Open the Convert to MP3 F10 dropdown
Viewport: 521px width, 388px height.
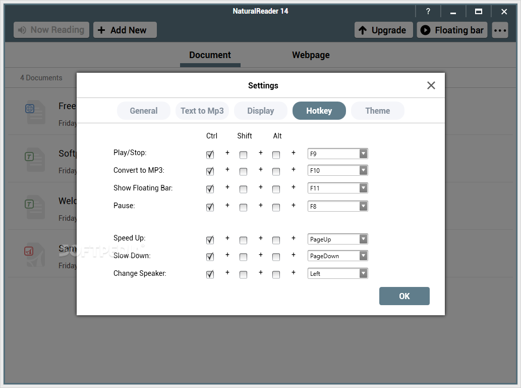click(337, 170)
